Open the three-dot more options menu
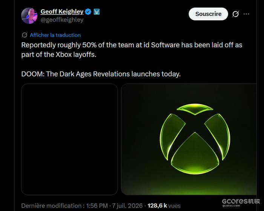Image resolution: width=264 pixels, height=211 pixels. [246, 14]
